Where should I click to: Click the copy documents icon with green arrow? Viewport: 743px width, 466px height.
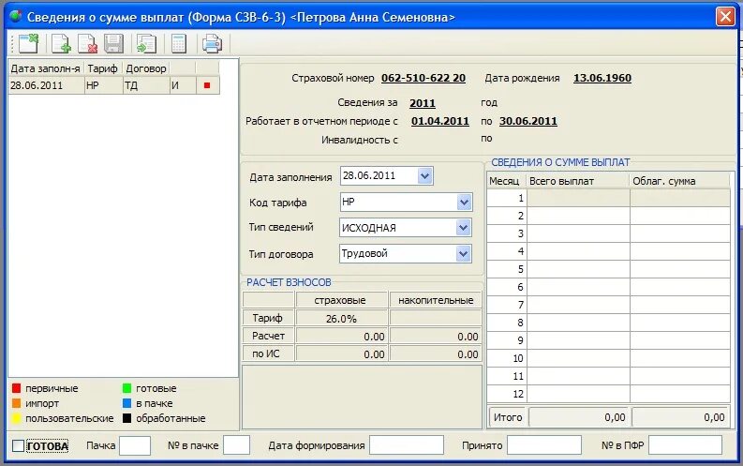pyautogui.click(x=146, y=44)
